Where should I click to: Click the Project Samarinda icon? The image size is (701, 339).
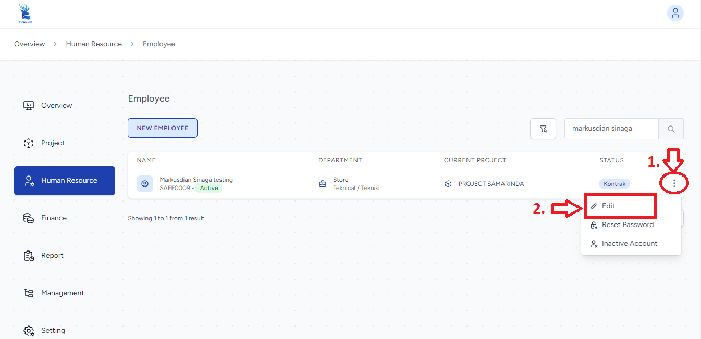click(x=448, y=184)
